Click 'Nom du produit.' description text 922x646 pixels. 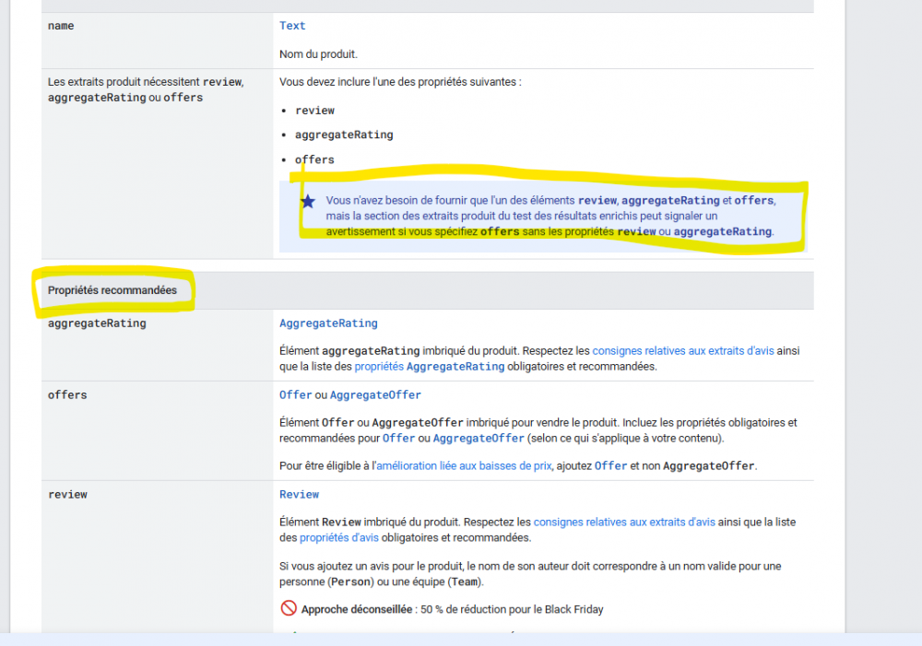pyautogui.click(x=318, y=54)
